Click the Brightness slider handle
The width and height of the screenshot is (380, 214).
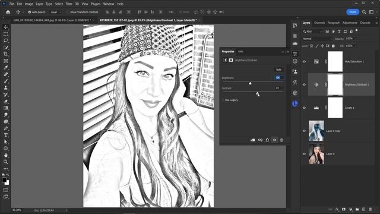(x=250, y=83)
